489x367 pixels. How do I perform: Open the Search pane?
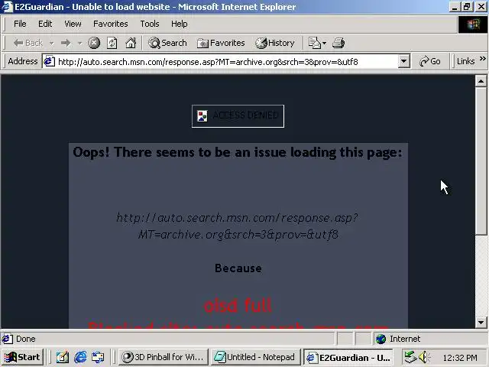click(167, 43)
